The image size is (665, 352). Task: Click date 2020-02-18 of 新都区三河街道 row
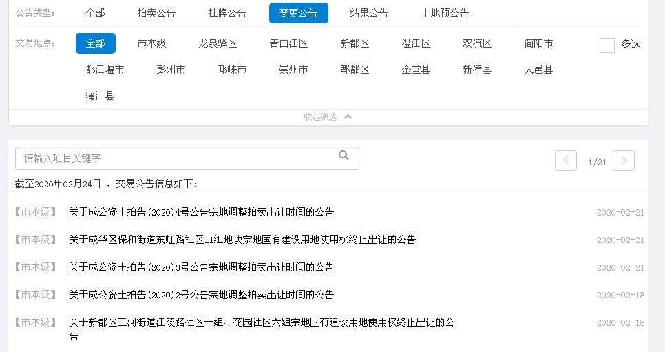click(620, 323)
